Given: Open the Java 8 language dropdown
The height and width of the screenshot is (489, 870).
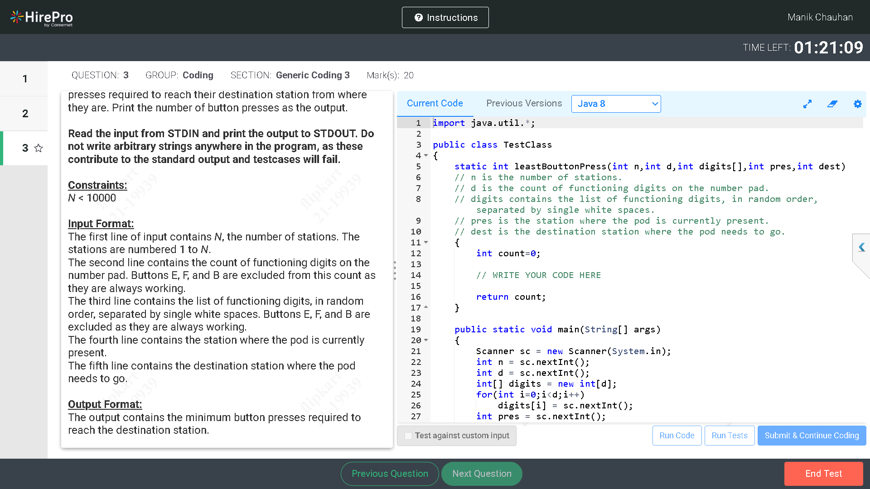Looking at the screenshot, I should click(x=616, y=104).
